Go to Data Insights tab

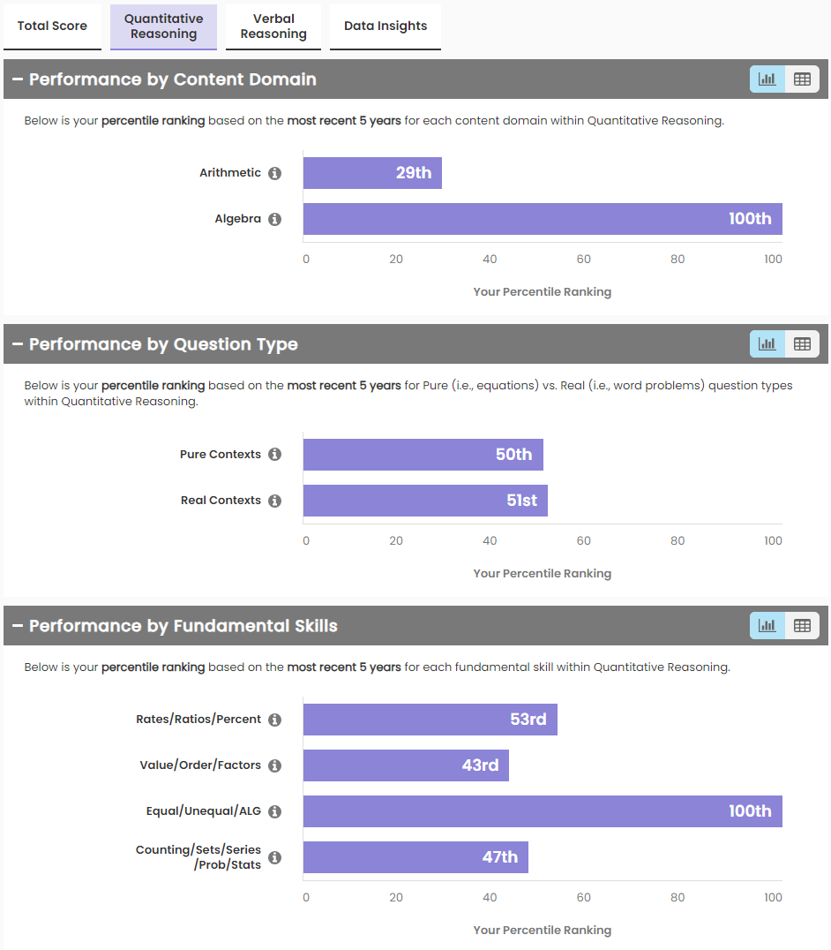(386, 26)
